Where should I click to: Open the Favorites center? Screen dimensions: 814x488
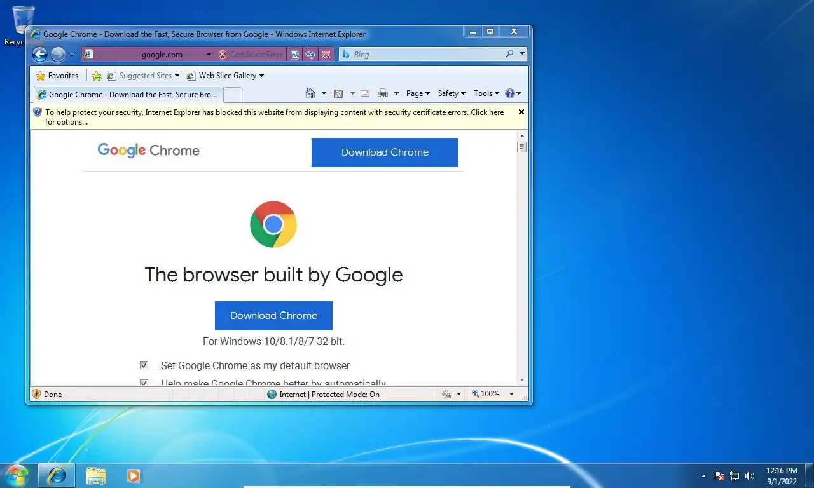pyautogui.click(x=57, y=76)
